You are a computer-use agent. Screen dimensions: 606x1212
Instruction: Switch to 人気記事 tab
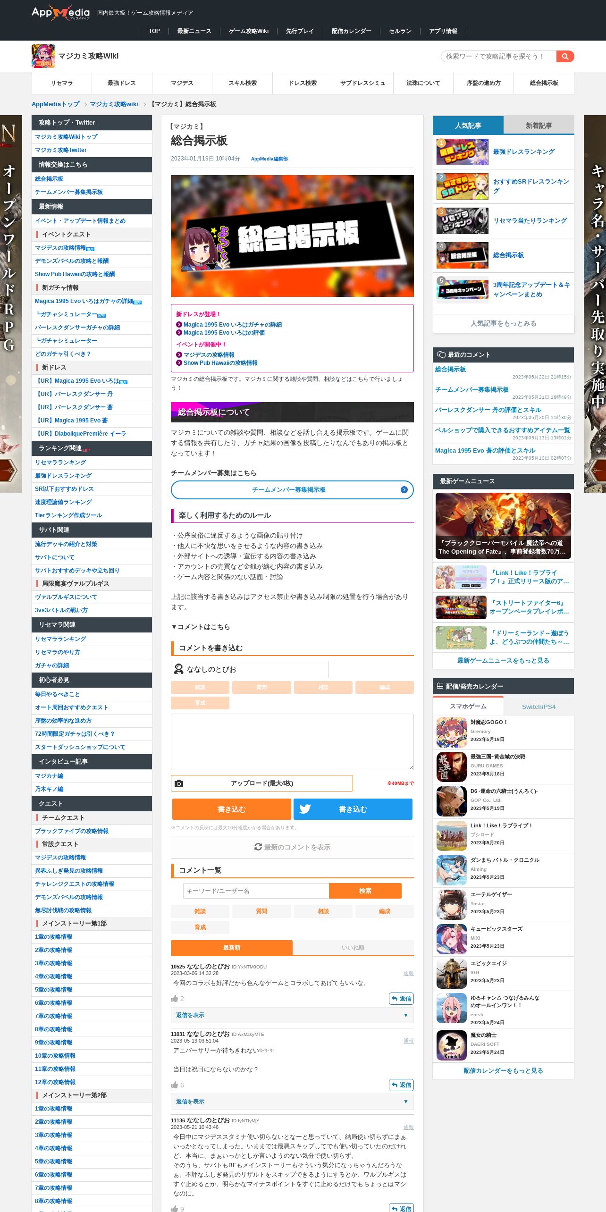coord(468,126)
